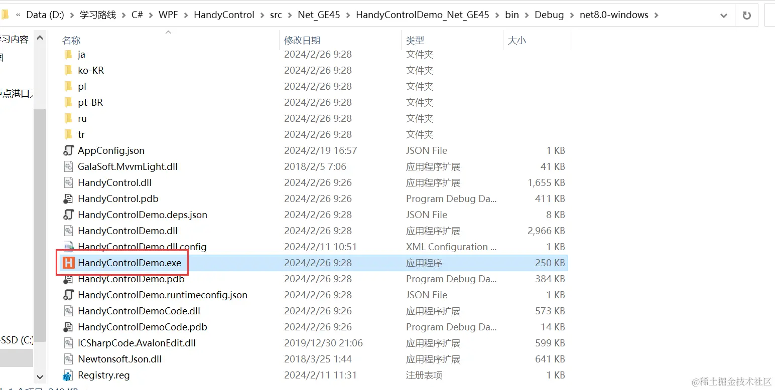775x390 pixels.
Task: Sort files by 类型 column header
Action: [x=415, y=40]
